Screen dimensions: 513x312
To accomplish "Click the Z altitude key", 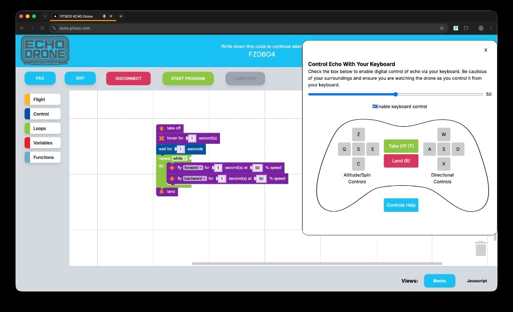I will coord(358,134).
